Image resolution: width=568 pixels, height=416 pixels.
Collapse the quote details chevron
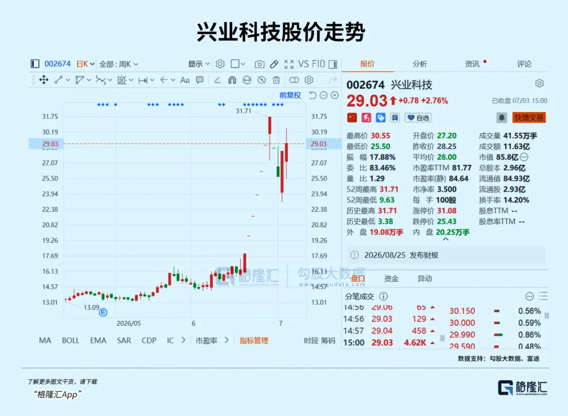click(446, 239)
